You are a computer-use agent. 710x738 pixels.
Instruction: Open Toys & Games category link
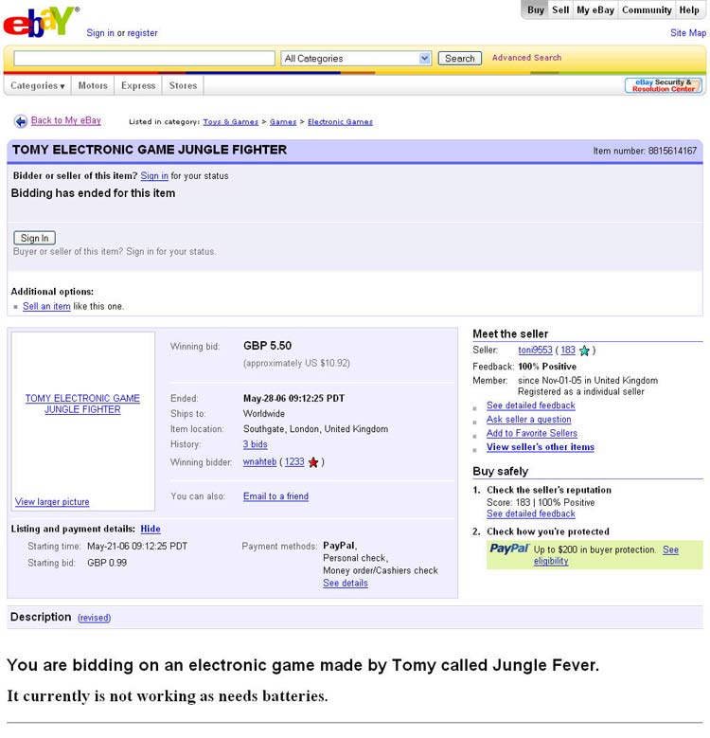pos(230,122)
